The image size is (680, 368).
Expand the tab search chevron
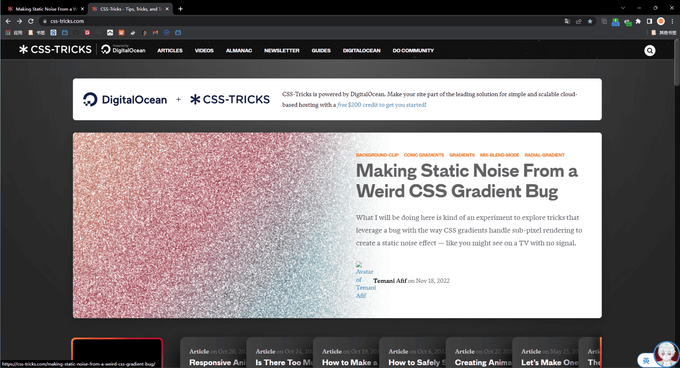click(623, 8)
